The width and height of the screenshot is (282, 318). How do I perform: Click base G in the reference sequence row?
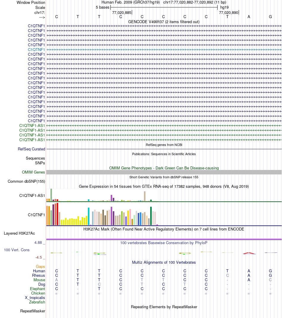[270, 17]
